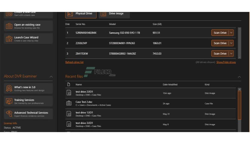The height and width of the screenshot is (144, 250).
Task: Click case file icon for Case Test 2.dec
Action: click(69, 103)
